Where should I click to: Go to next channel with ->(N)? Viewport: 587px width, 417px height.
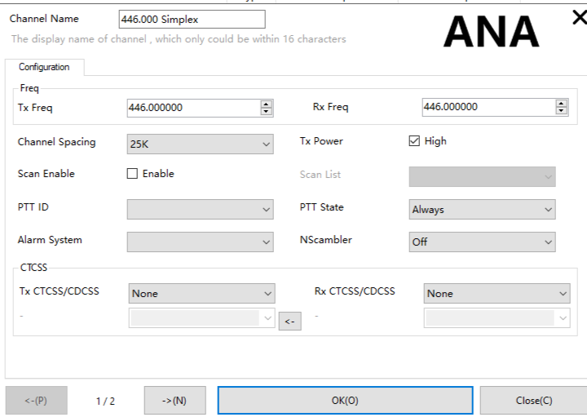pos(174,401)
